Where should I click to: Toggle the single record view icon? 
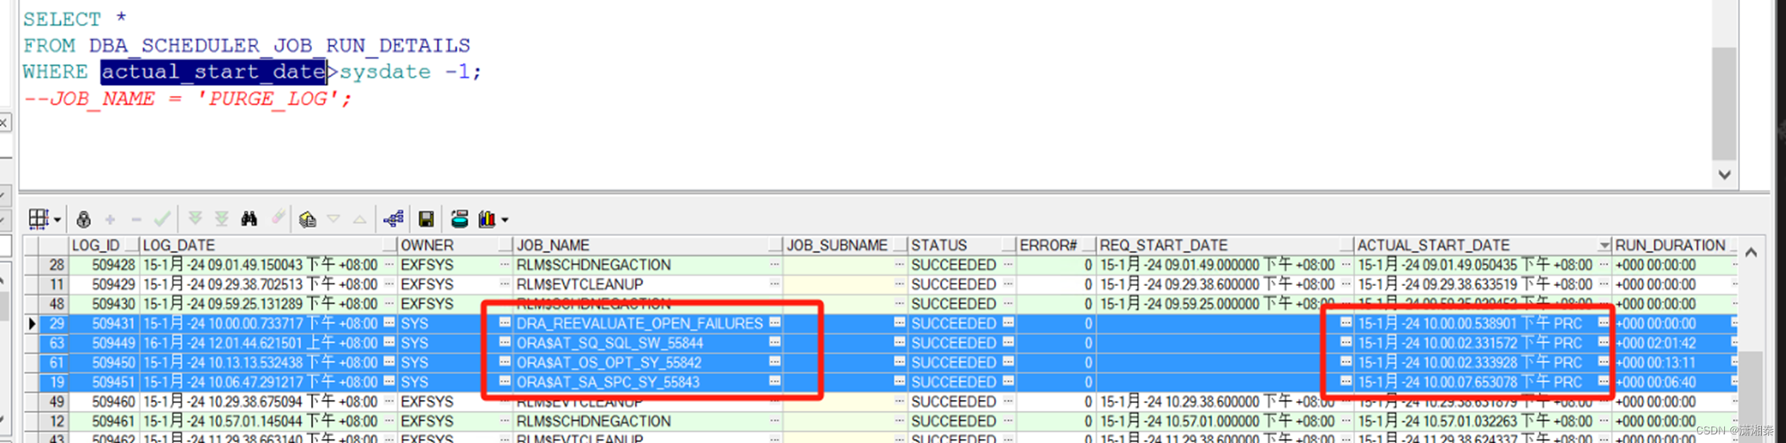(307, 220)
